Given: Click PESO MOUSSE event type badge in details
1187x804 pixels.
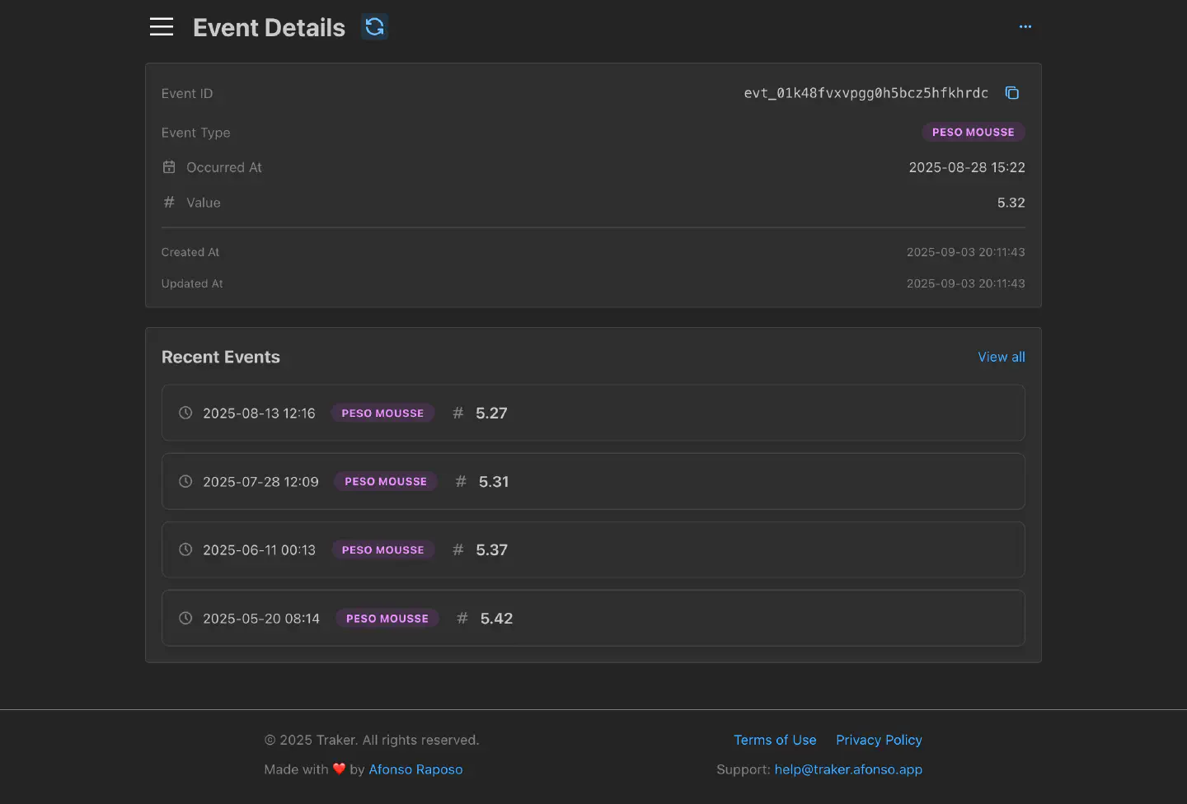Looking at the screenshot, I should click(973, 132).
